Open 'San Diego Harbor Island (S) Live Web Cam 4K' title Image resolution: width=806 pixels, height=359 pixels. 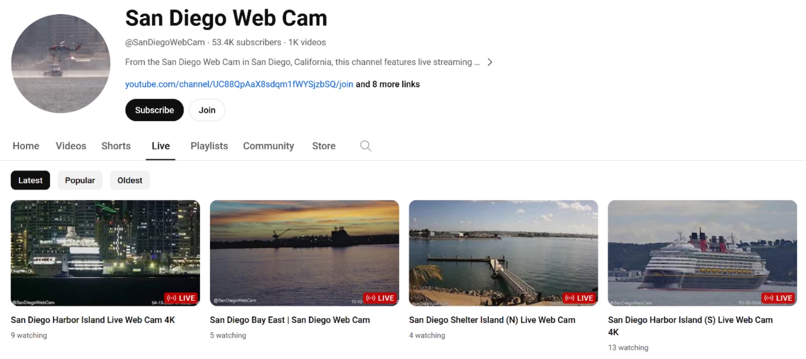tap(690, 326)
